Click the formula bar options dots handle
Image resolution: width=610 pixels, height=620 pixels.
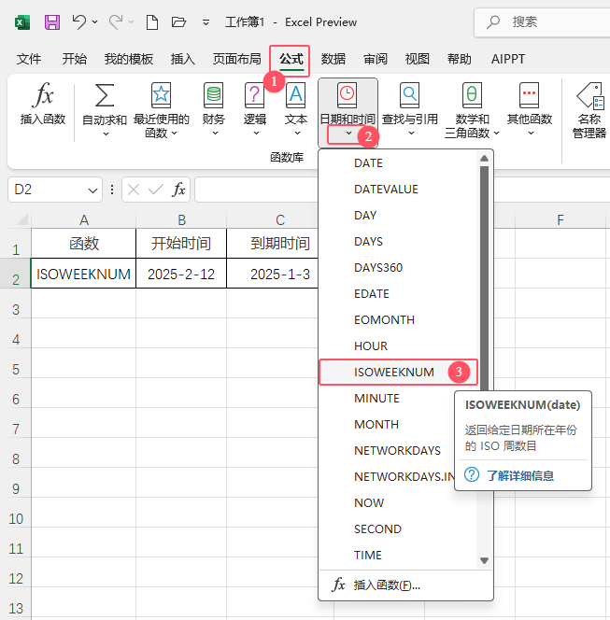(112, 190)
